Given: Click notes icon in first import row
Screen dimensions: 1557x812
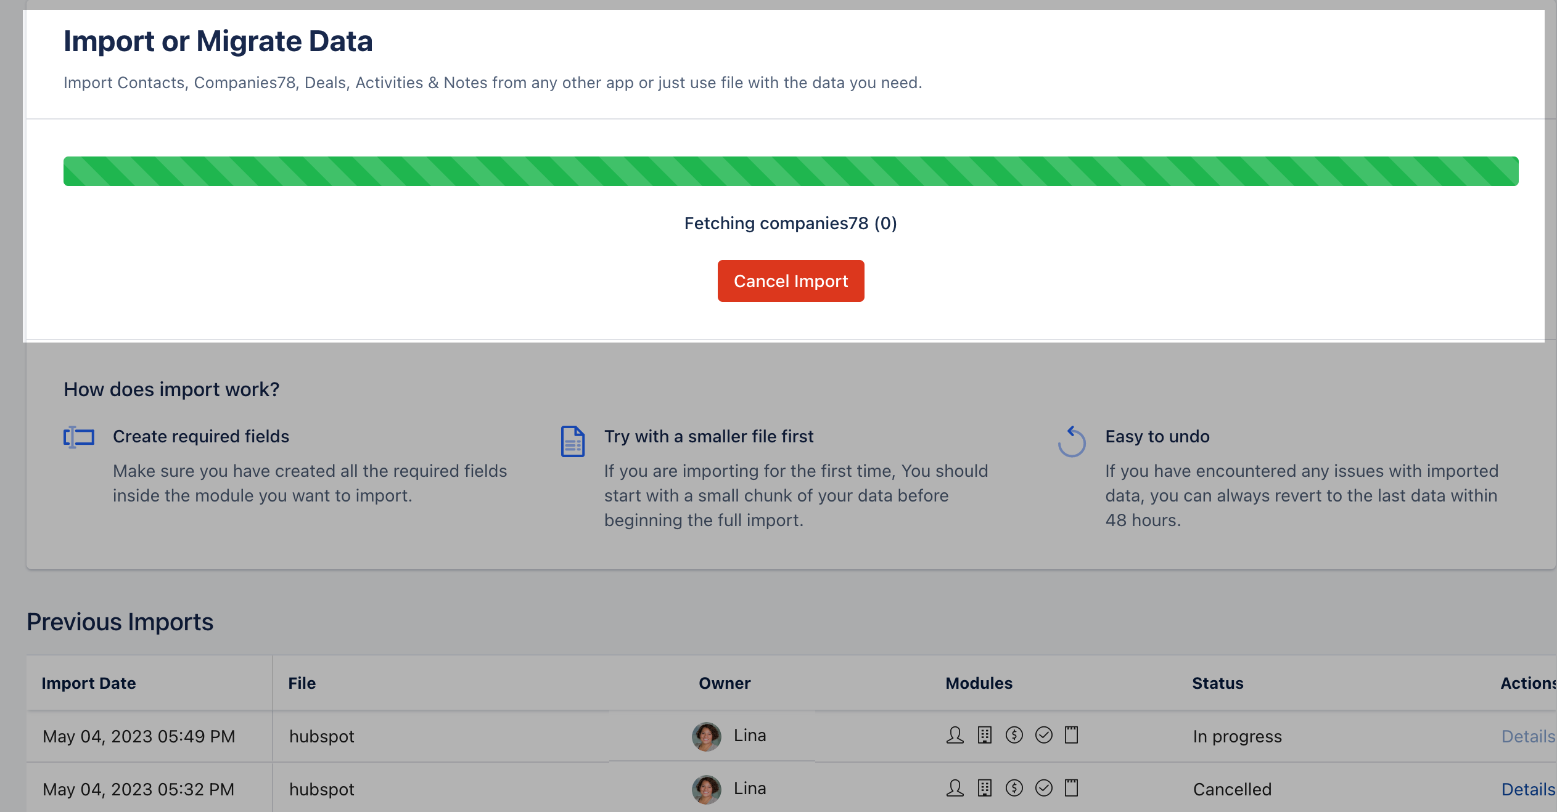Looking at the screenshot, I should (x=1072, y=735).
